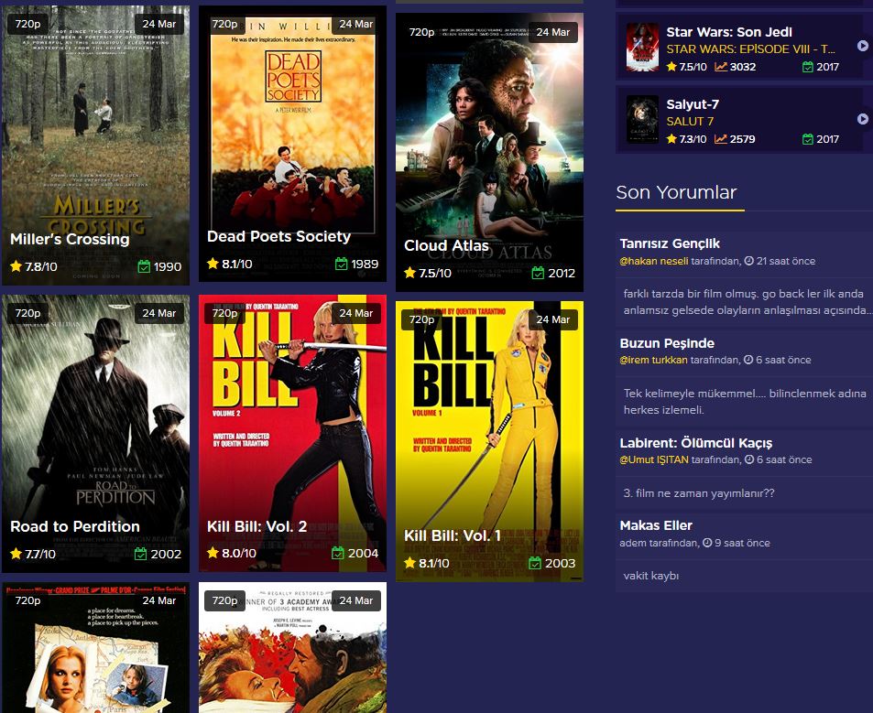This screenshot has width=873, height=713.
Task: Open the Dead Poets Society movie title
Action: coord(278,236)
